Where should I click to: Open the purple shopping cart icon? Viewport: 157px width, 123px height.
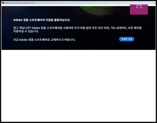139,9
